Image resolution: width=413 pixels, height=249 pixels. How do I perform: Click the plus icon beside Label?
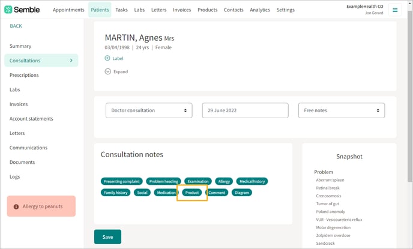107,58
